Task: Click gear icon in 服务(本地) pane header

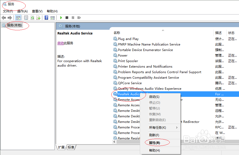Action: 61,26
